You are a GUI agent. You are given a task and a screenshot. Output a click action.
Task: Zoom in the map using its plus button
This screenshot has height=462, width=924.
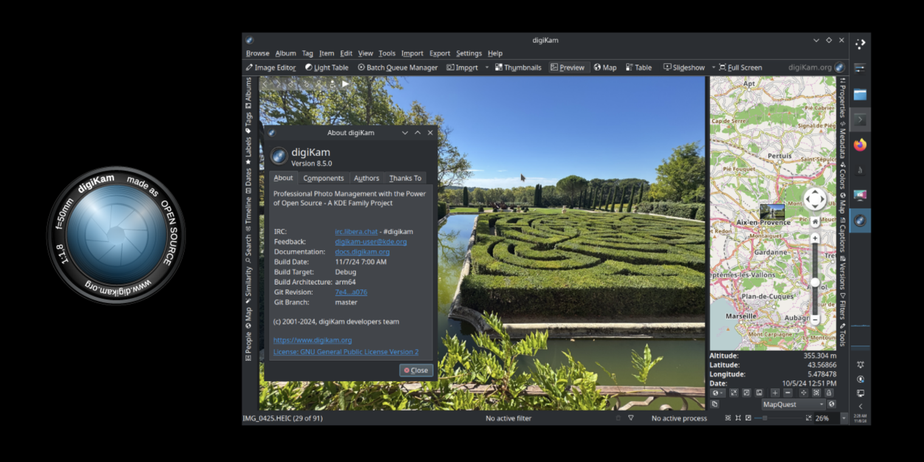coord(815,238)
